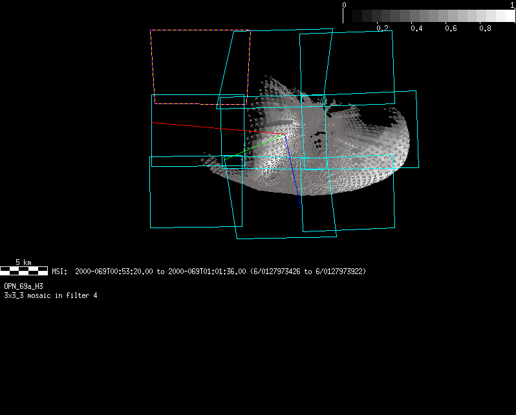Click the '5 km' scale label

pos(23,262)
